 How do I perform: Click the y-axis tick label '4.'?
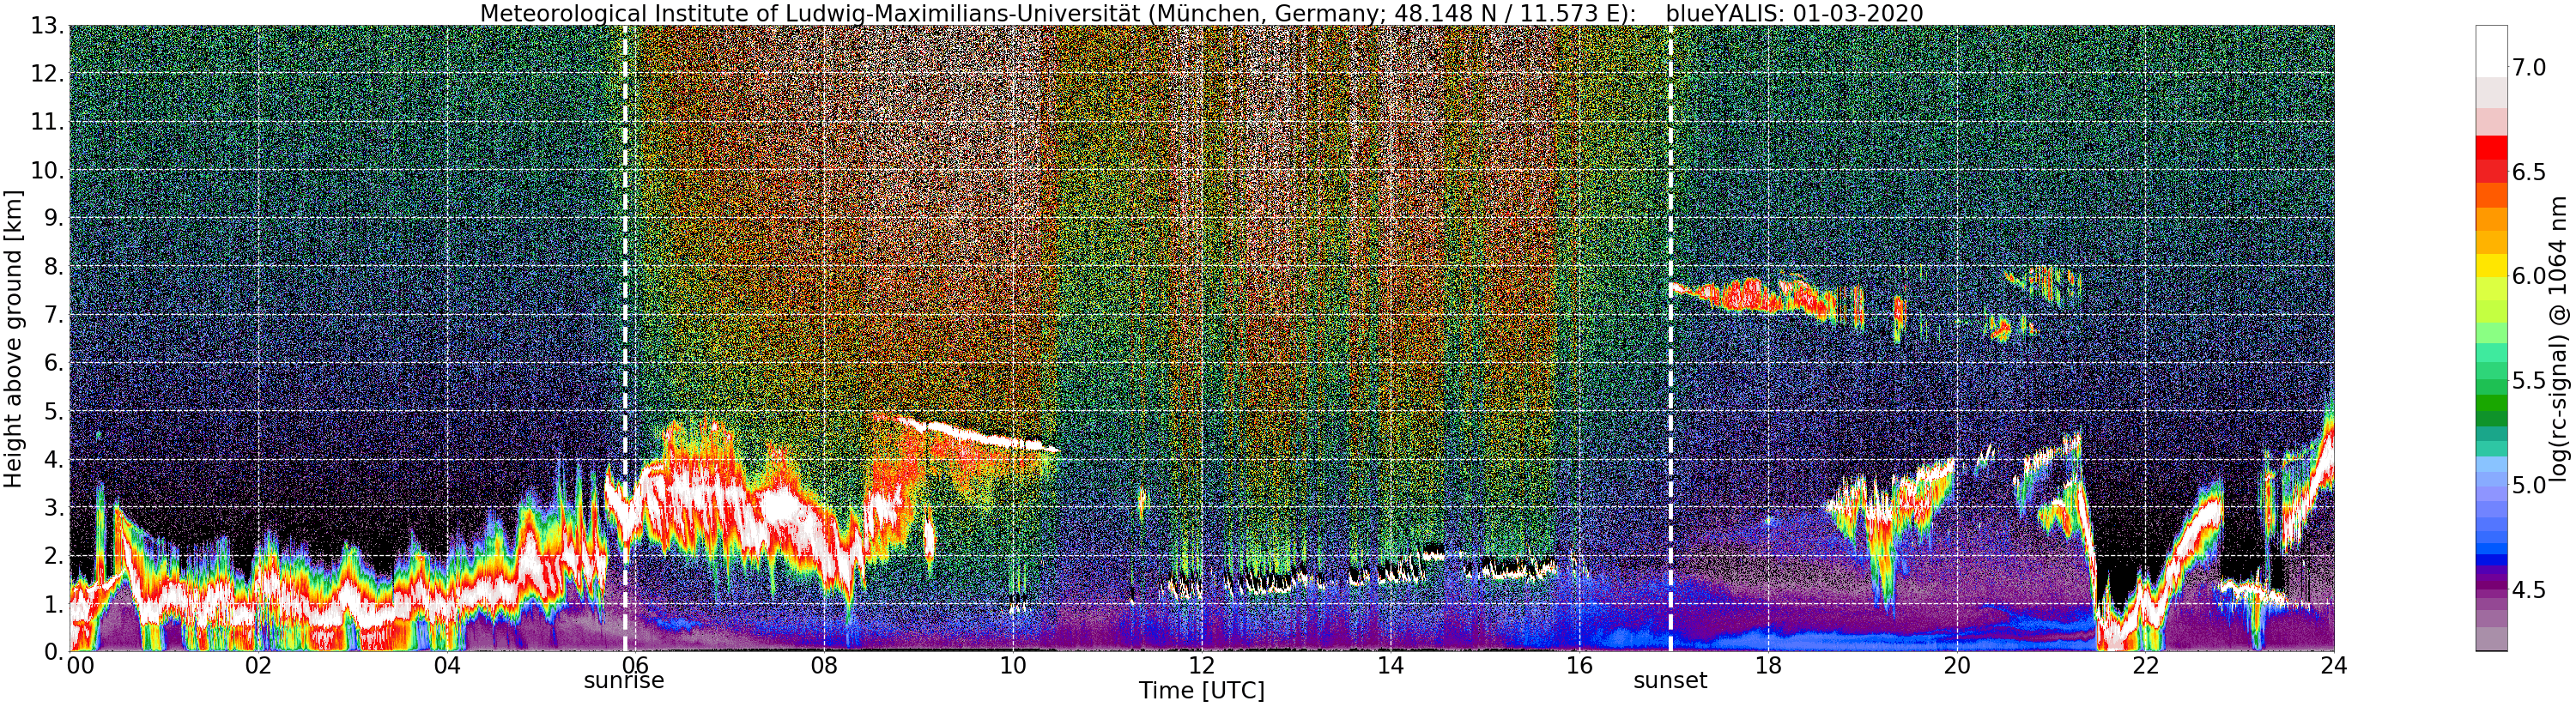[x=54, y=459]
